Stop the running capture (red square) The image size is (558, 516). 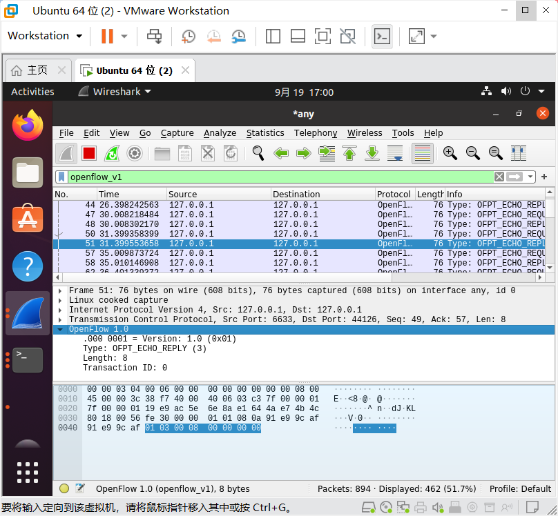pyautogui.click(x=89, y=154)
